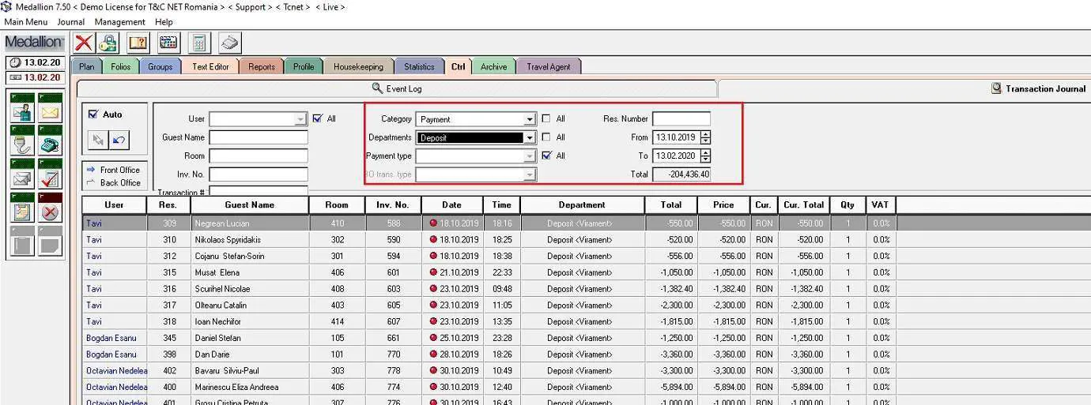Check the All box next to Departments
This screenshot has height=405, width=1091.
(x=546, y=137)
